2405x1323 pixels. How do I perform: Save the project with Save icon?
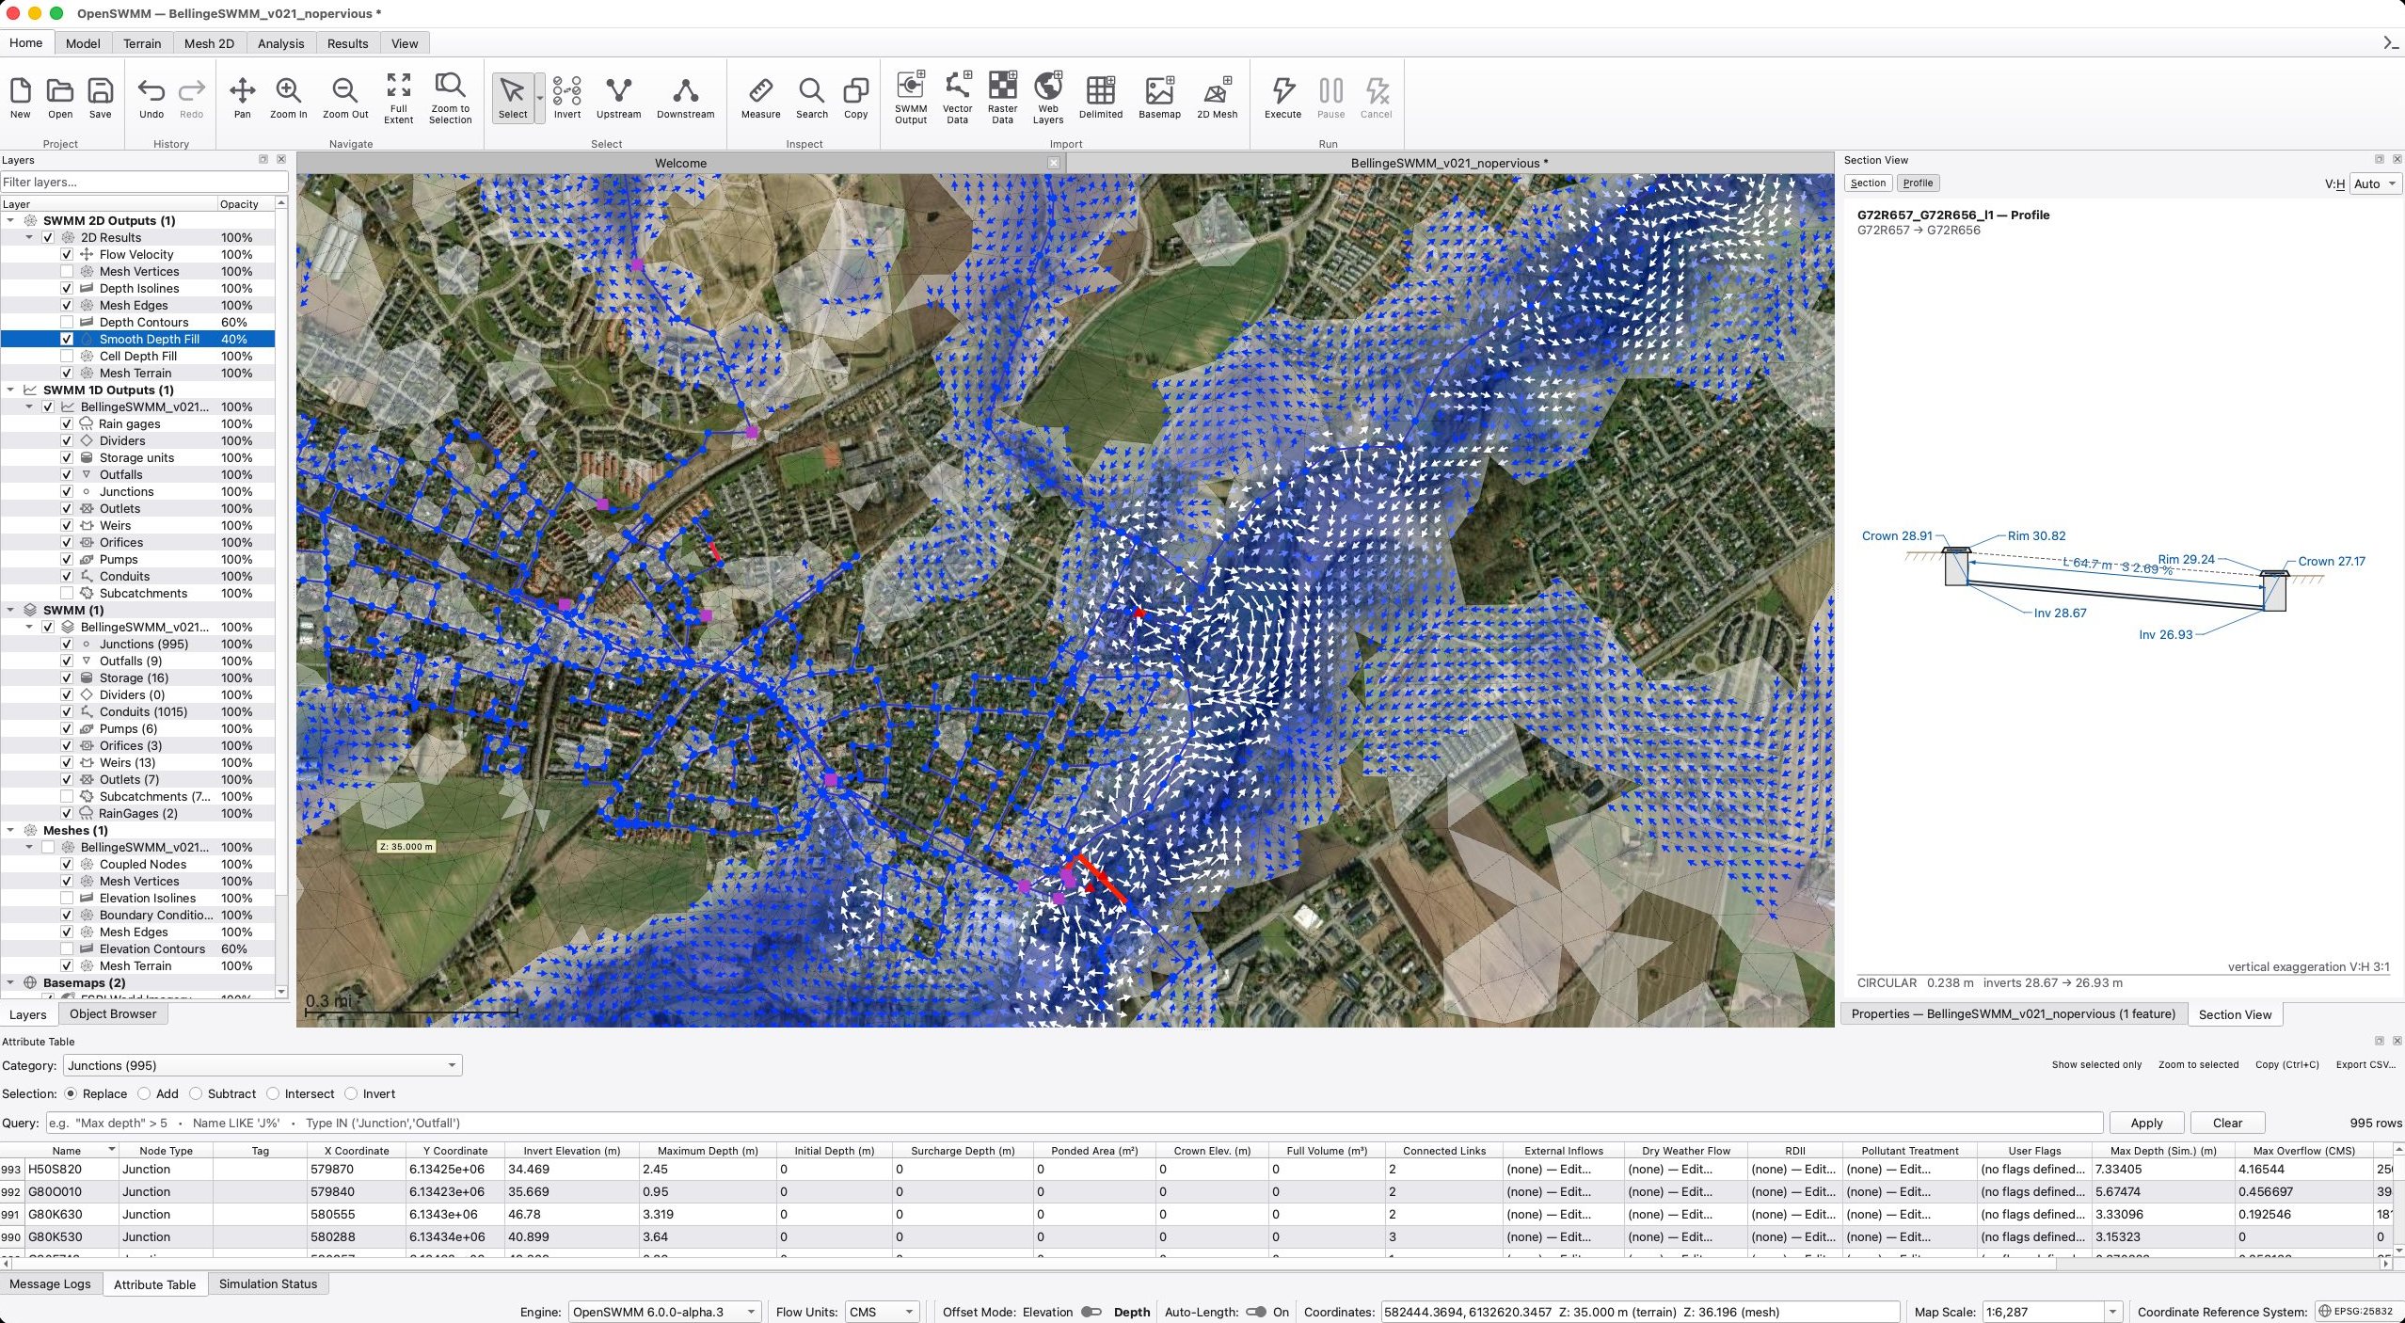(100, 98)
